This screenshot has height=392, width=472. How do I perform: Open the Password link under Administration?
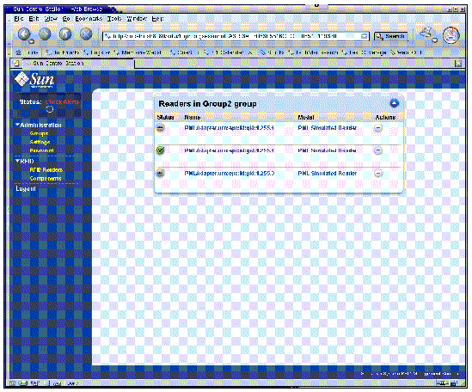41,150
